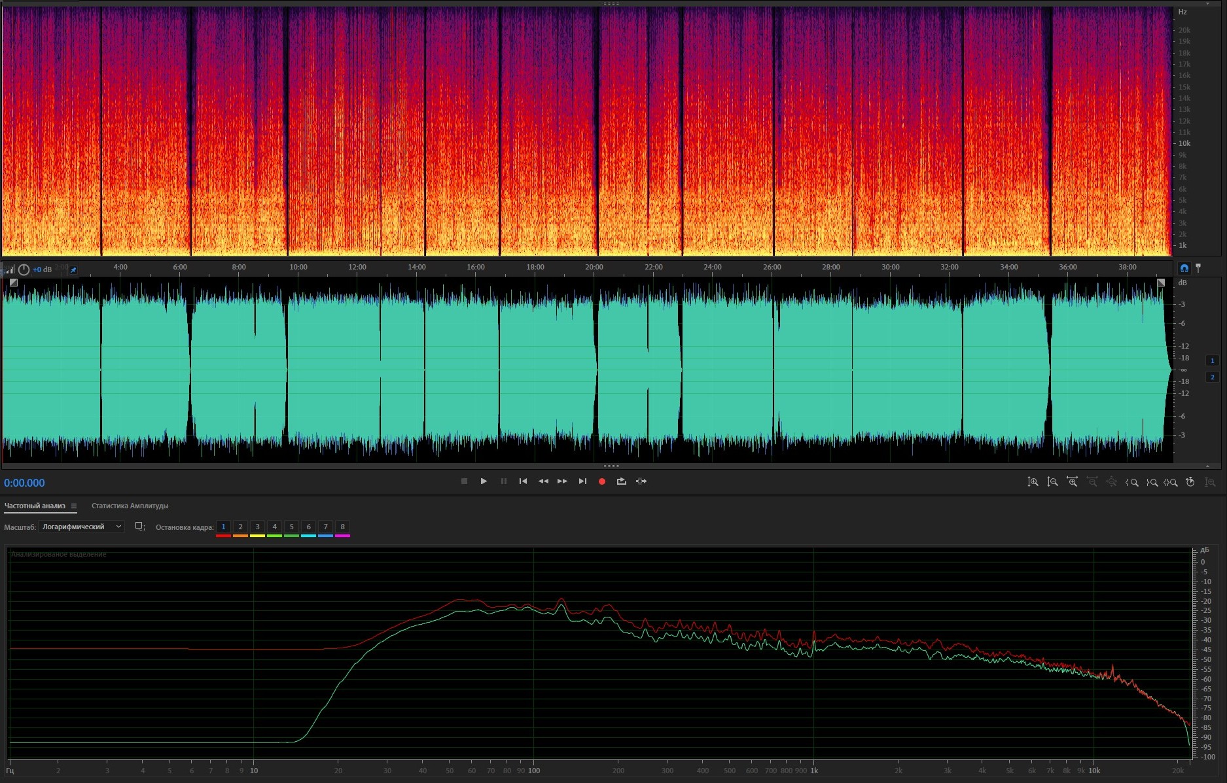The image size is (1227, 783).
Task: Switch to Частотный анализ tab
Action: (x=35, y=506)
